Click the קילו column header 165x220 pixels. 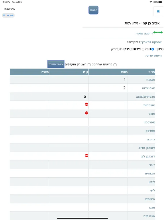point(69,72)
